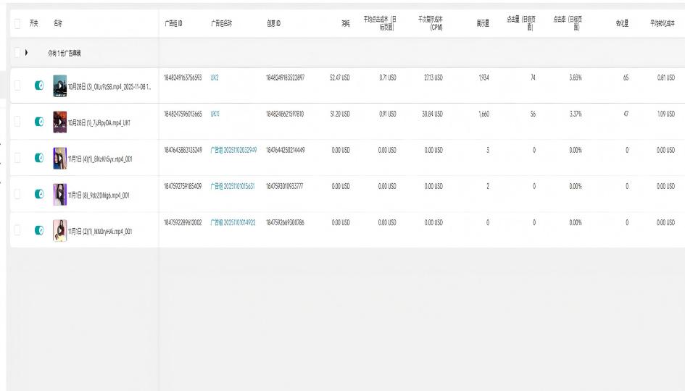Play the 11月1日 (2)(1) ad video thumbnail
Viewport: 685px width, 391px height.
click(x=60, y=230)
